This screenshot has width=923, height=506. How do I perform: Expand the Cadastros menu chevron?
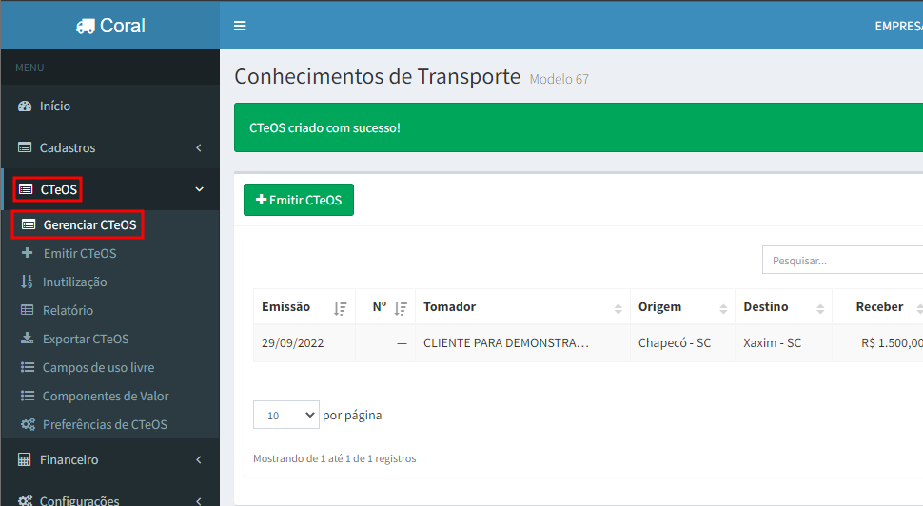[x=199, y=148]
